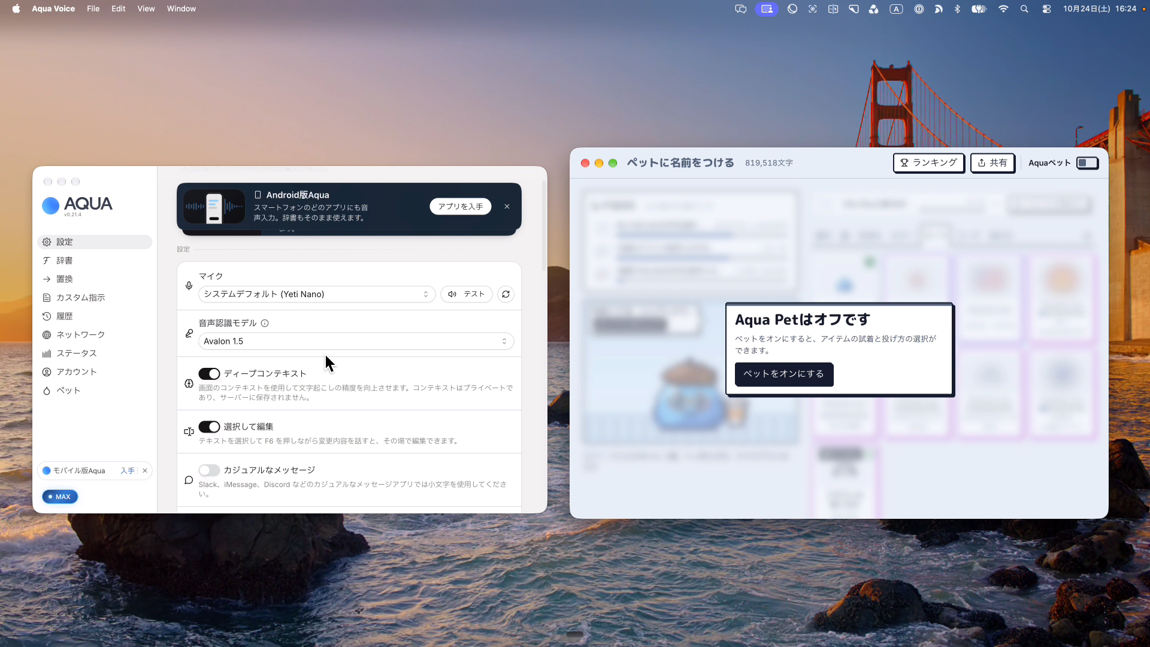Click the アカウント person icon

(x=47, y=372)
